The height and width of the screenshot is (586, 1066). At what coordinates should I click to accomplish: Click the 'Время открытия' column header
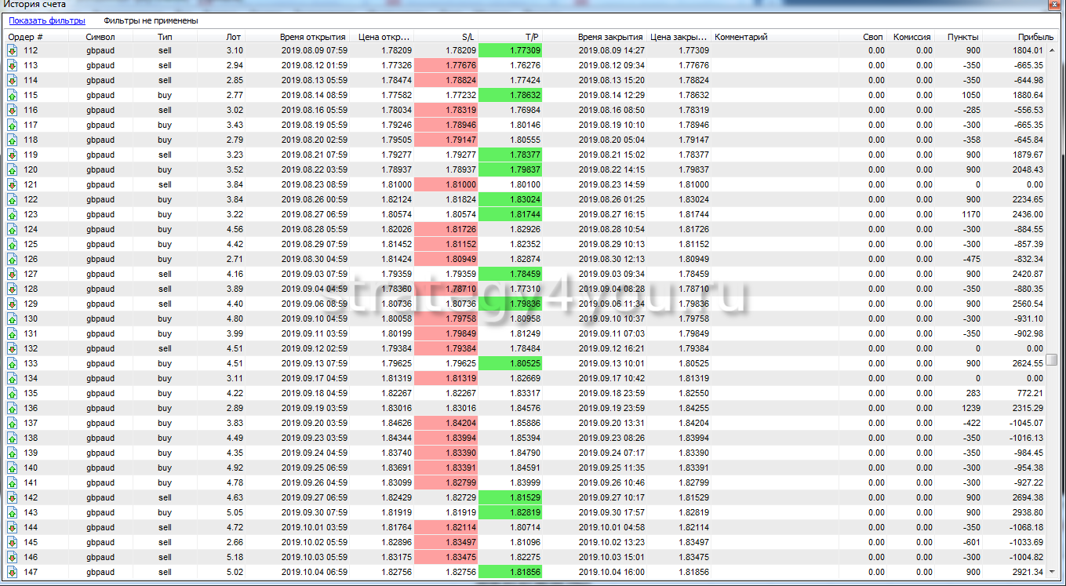point(312,37)
